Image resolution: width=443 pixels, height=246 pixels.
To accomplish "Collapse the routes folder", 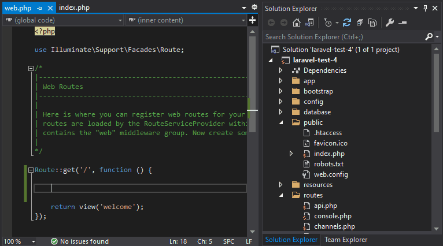I will (x=281, y=195).
